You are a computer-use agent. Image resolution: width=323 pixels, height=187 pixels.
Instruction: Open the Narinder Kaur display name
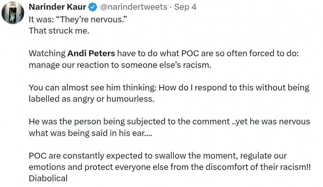[x=57, y=7]
